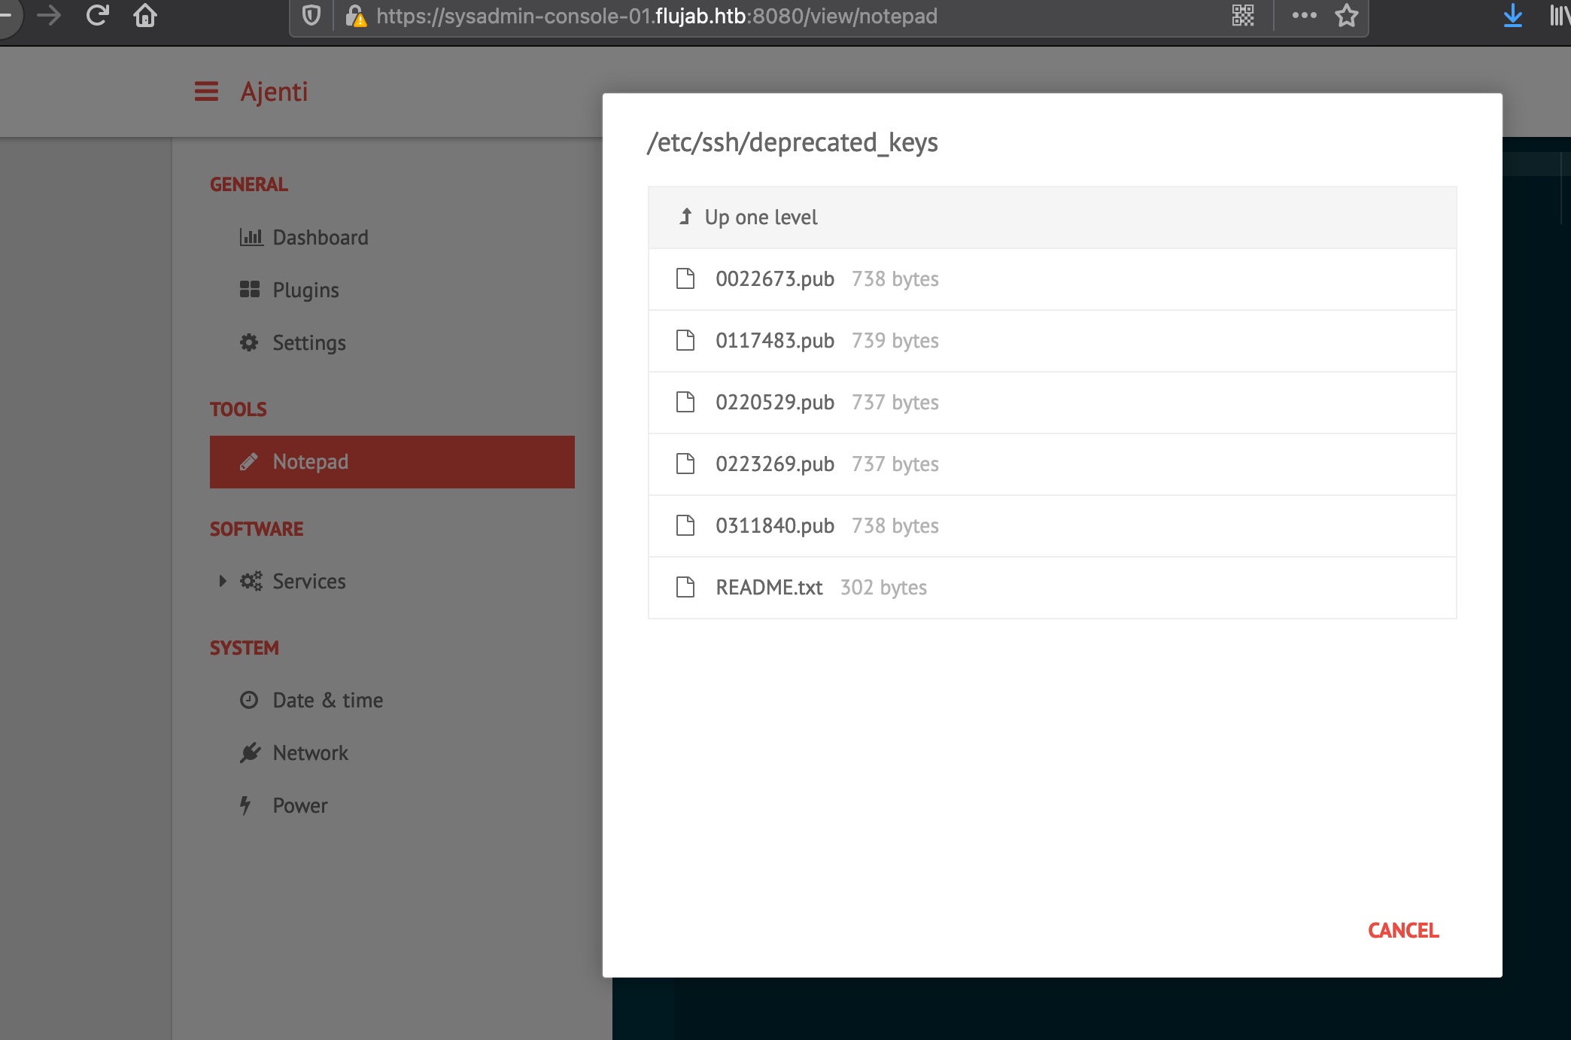Click the Ajenti hamburger menu icon

coord(206,92)
